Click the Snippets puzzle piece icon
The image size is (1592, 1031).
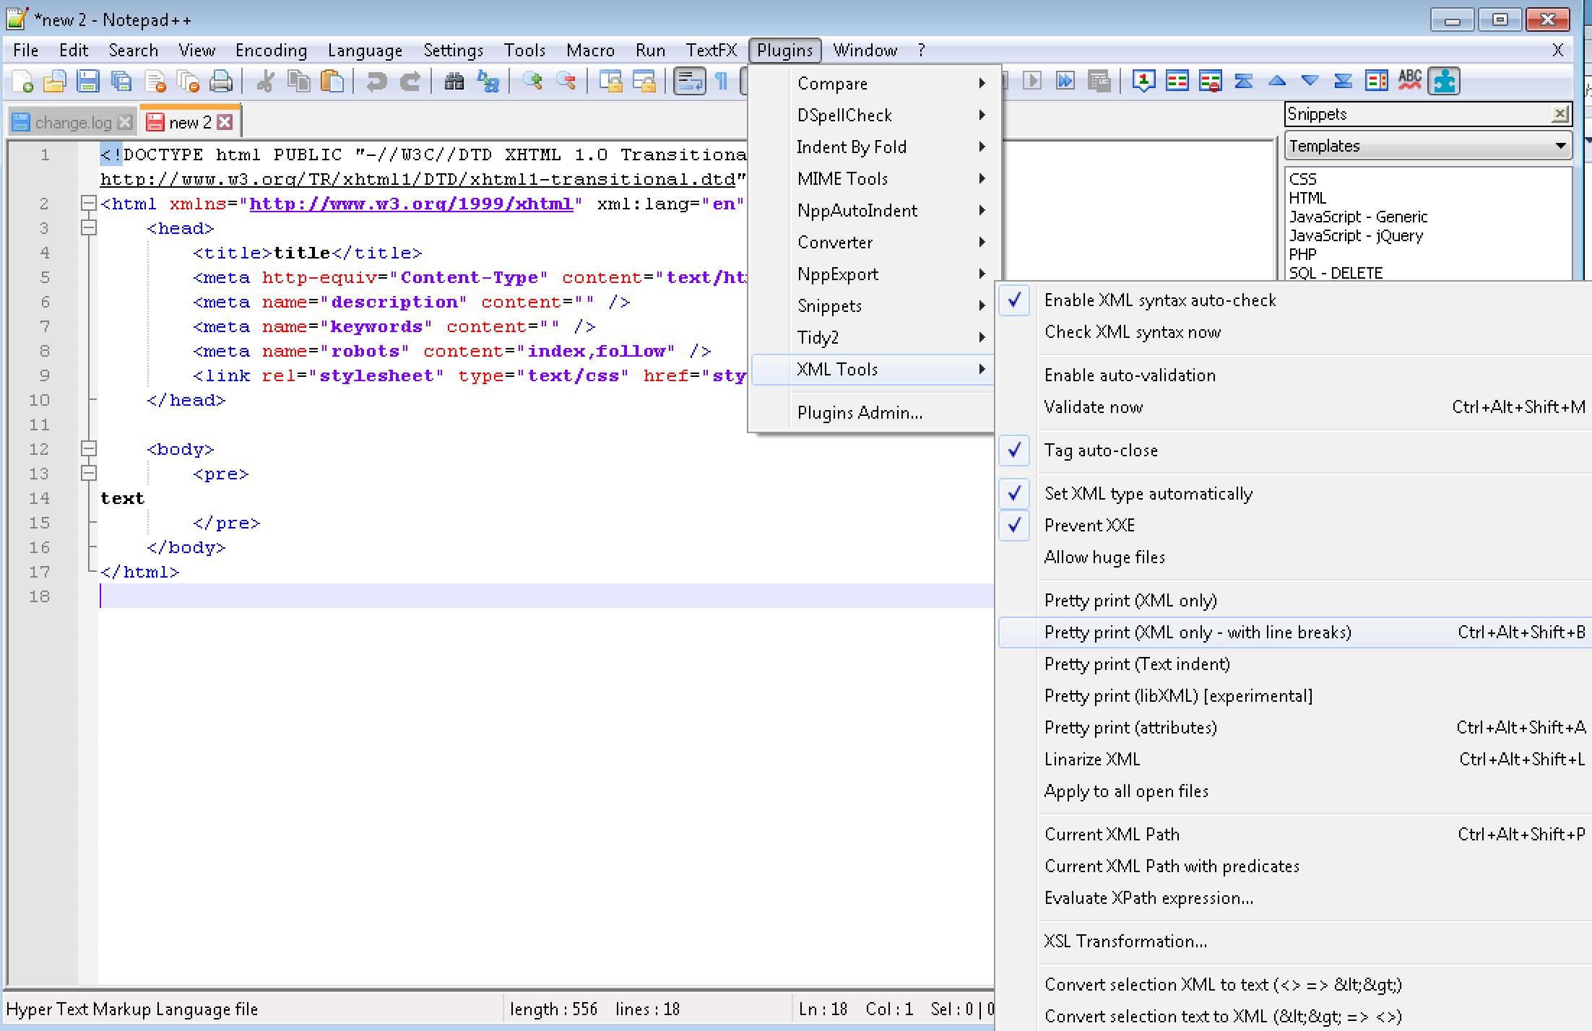pyautogui.click(x=1444, y=81)
